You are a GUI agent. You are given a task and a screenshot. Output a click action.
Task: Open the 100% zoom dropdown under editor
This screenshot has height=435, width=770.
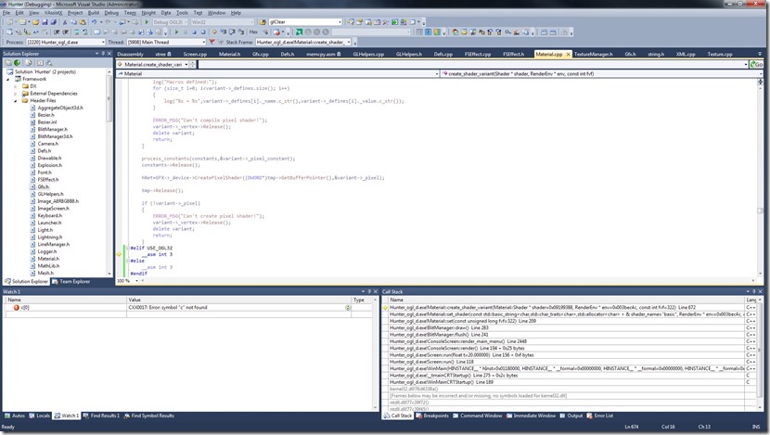pos(136,281)
